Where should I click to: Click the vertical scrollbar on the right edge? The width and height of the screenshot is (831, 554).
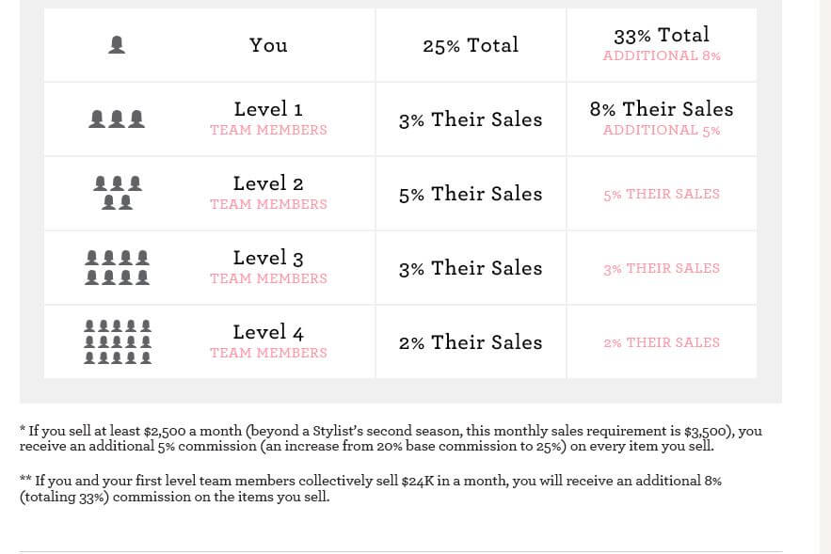[x=824, y=277]
